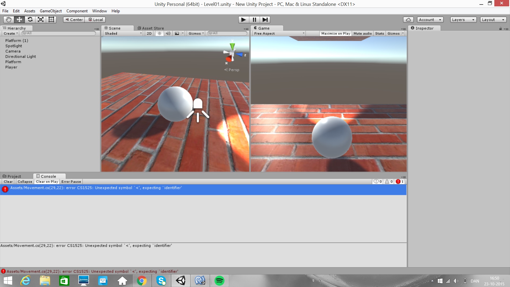The width and height of the screenshot is (510, 287).
Task: Open the GameObject menu
Action: [51, 11]
